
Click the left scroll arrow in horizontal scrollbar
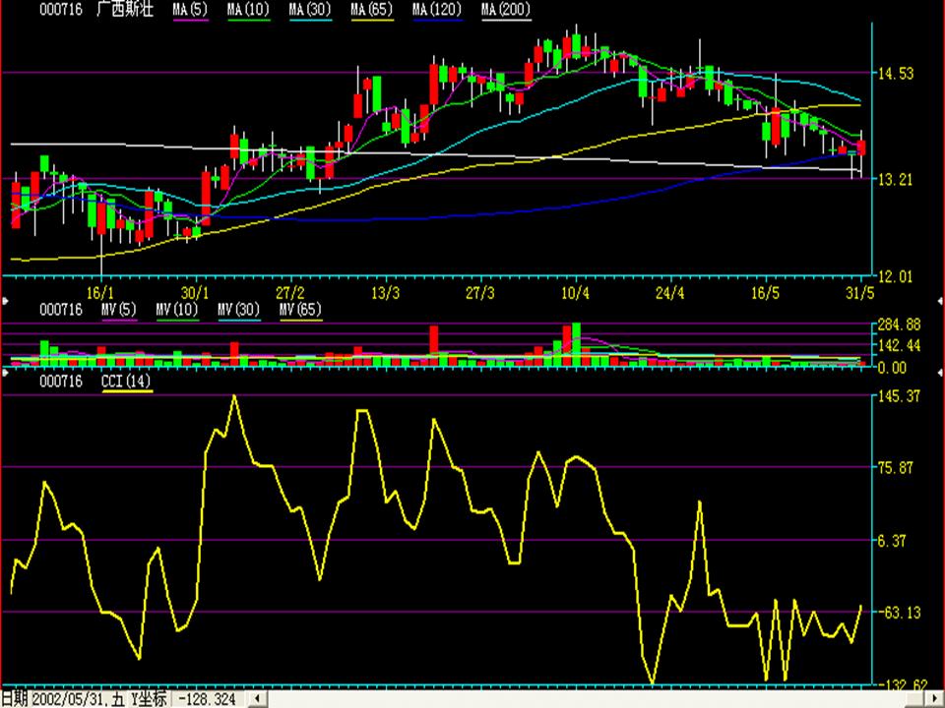258,698
